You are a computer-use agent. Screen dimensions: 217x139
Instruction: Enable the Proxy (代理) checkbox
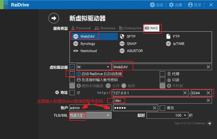[162, 74]
